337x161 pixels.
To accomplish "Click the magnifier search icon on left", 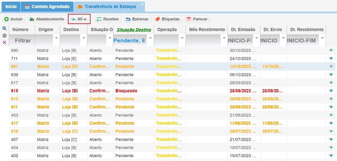I will (x=5, y=29).
